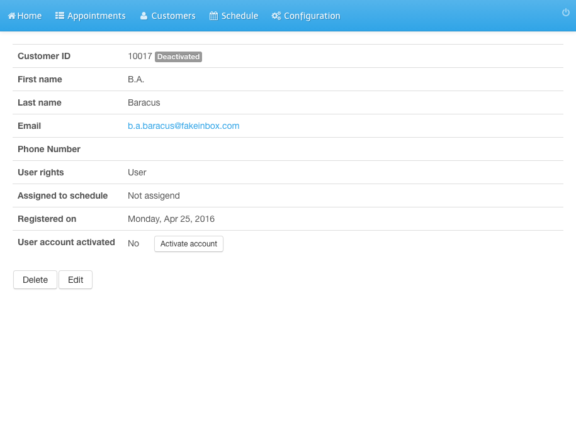
Task: Delete this customer
Action: point(35,280)
